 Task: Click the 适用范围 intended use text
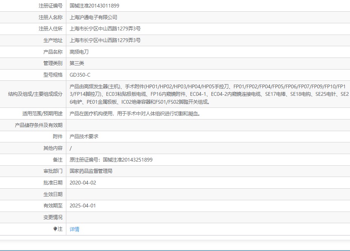coord(135,113)
